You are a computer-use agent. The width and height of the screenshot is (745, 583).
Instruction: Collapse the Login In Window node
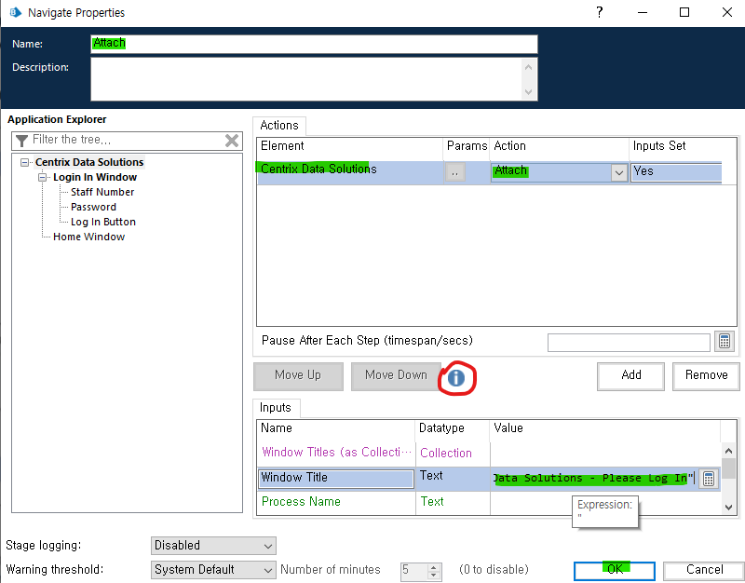click(x=42, y=177)
